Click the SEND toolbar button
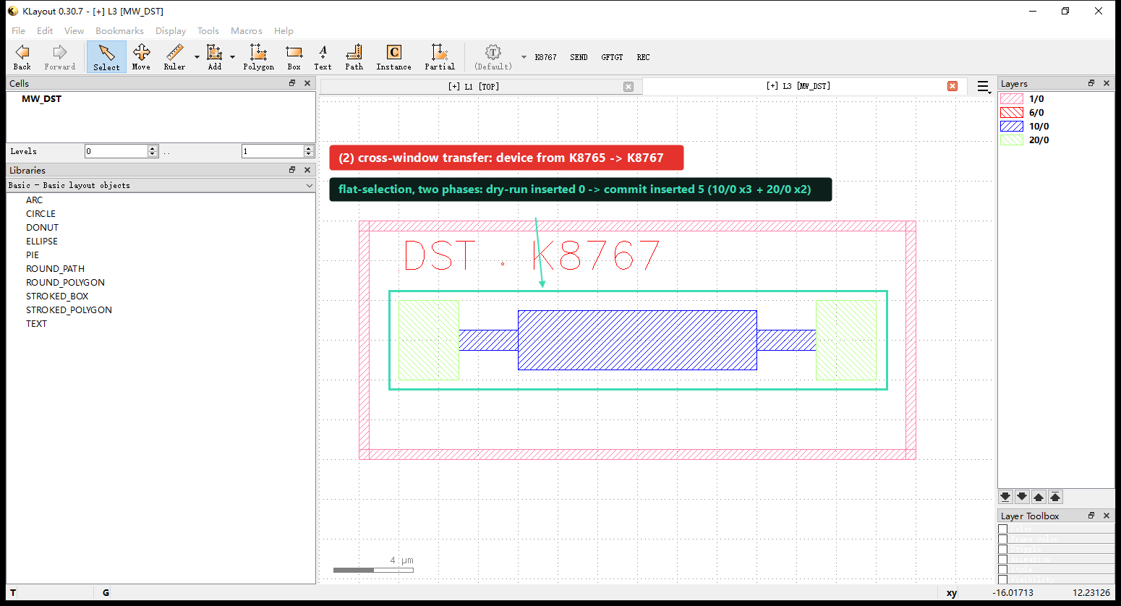This screenshot has height=606, width=1121. 579,57
